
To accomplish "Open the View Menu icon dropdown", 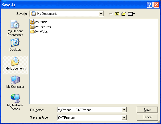I will point(131,14).
